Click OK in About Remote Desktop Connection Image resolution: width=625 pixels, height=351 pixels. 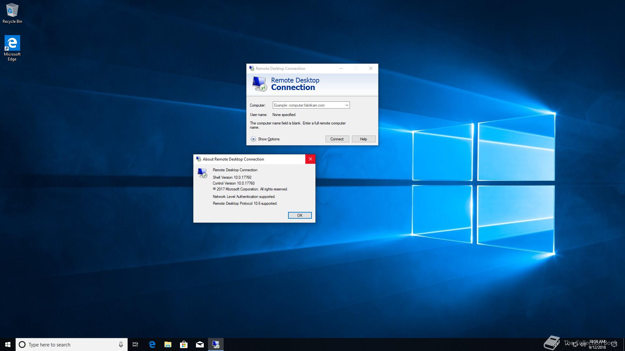[x=299, y=215]
